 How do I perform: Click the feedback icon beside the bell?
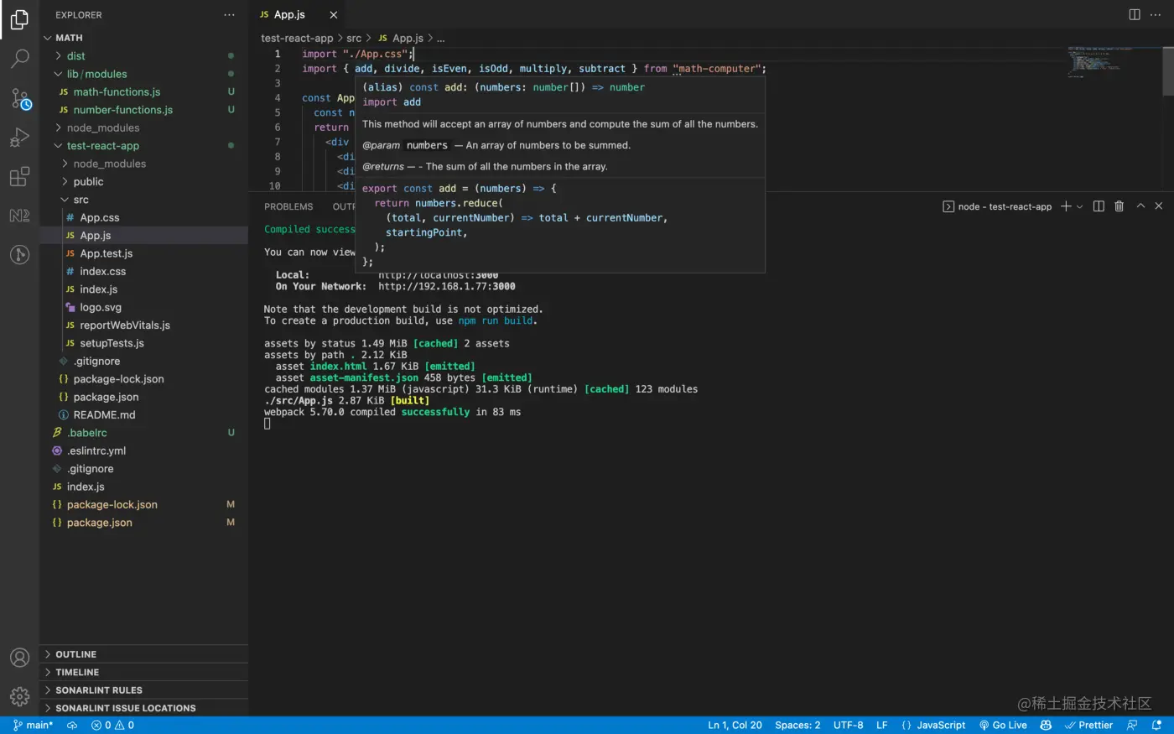coord(1132,726)
